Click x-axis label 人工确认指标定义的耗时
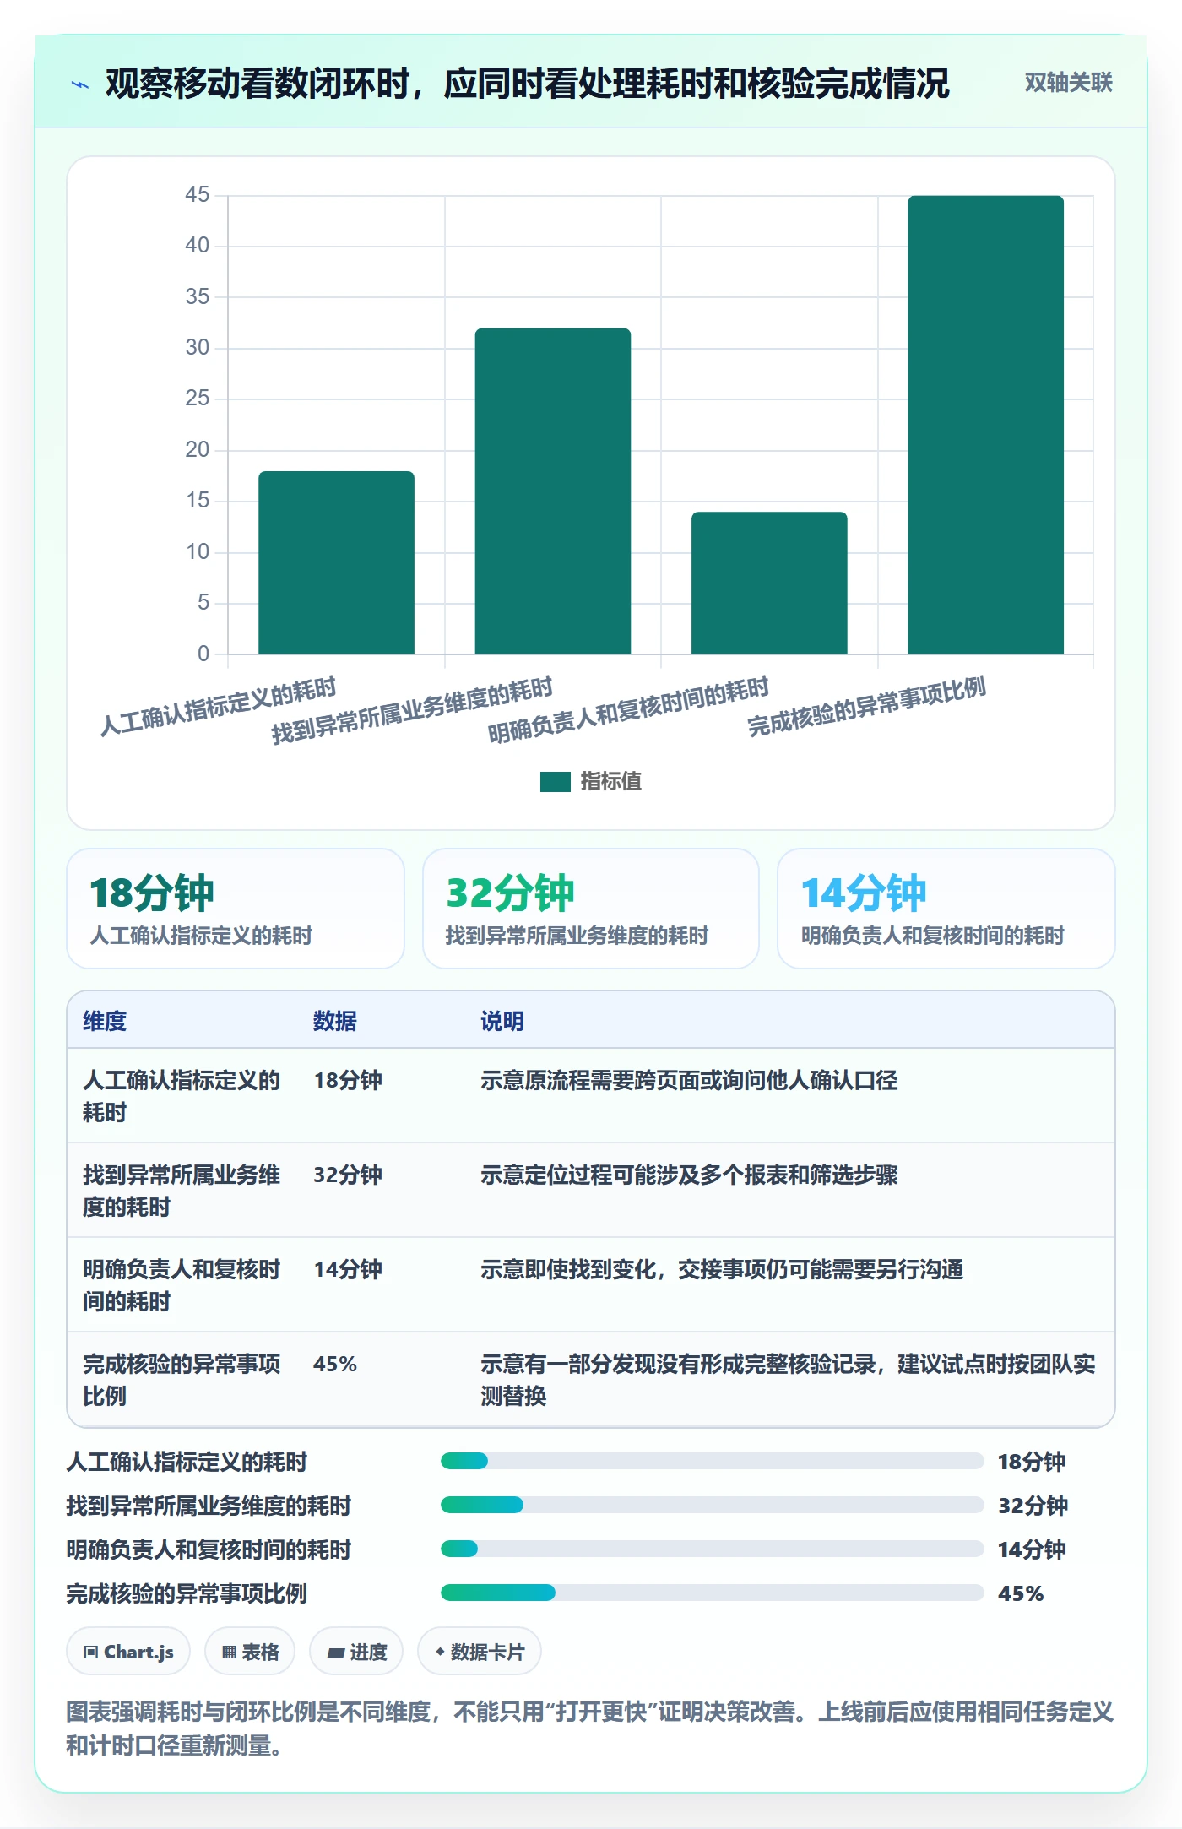 click(x=218, y=706)
